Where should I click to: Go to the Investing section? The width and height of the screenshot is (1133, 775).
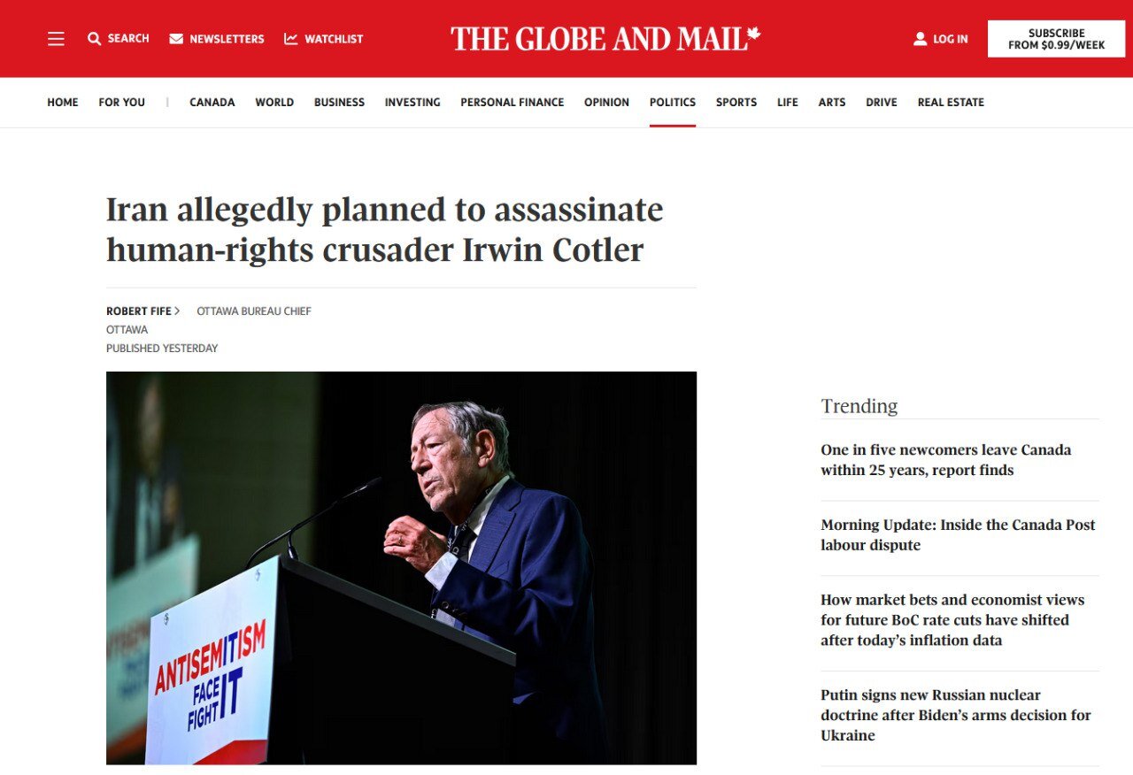coord(412,103)
